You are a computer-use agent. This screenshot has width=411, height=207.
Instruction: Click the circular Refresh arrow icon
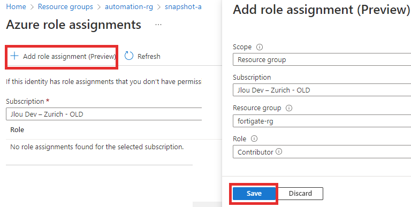tap(128, 56)
